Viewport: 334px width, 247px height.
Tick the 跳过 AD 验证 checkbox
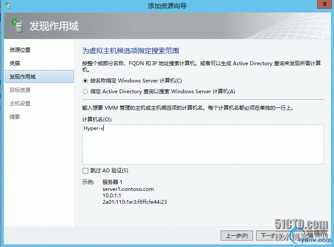pyautogui.click(x=85, y=171)
